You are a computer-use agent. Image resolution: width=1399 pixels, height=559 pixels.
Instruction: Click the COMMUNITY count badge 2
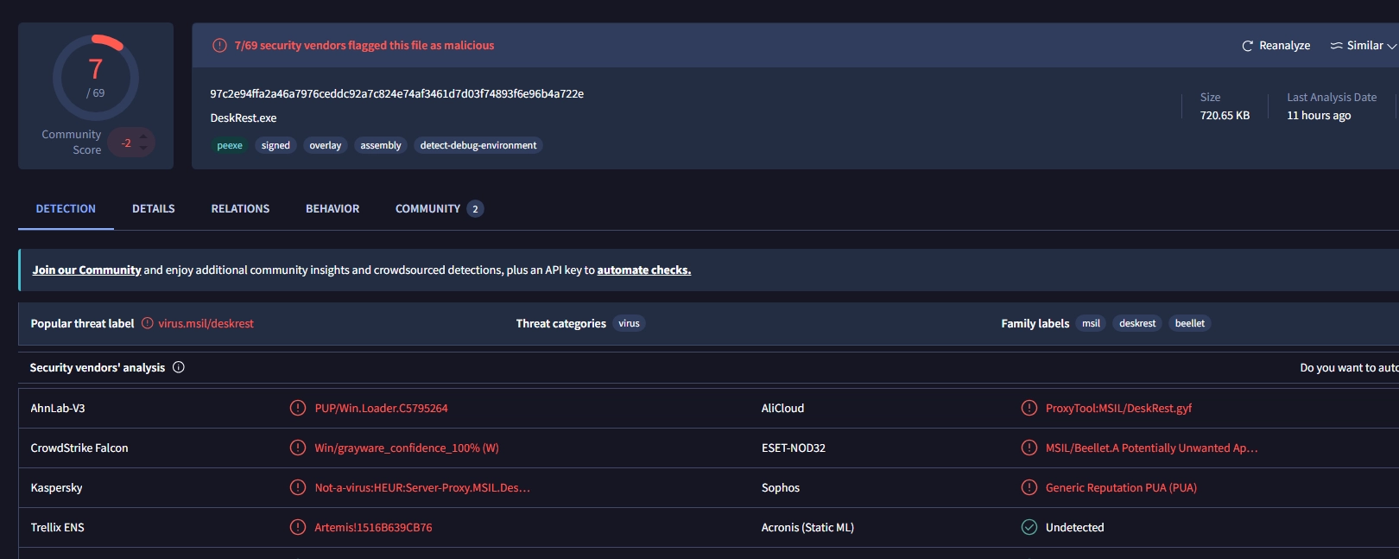point(475,209)
